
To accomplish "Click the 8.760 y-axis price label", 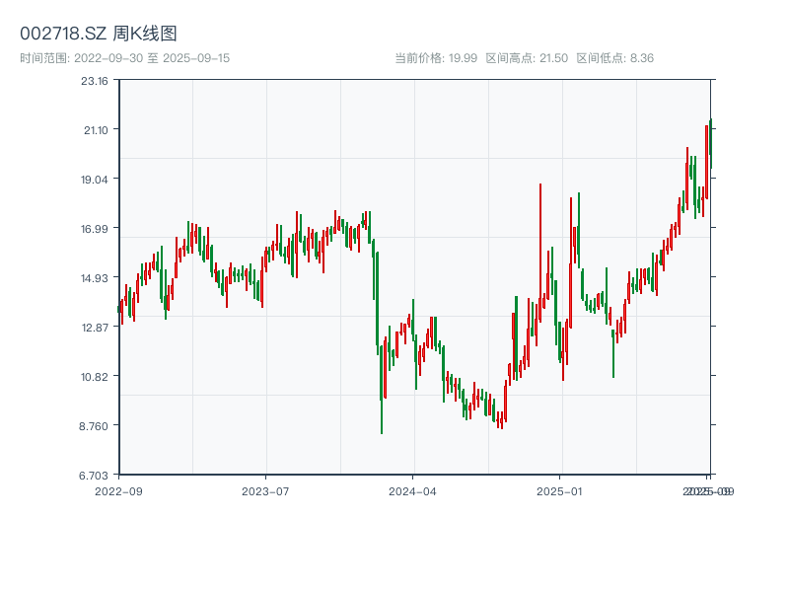I will click(95, 425).
